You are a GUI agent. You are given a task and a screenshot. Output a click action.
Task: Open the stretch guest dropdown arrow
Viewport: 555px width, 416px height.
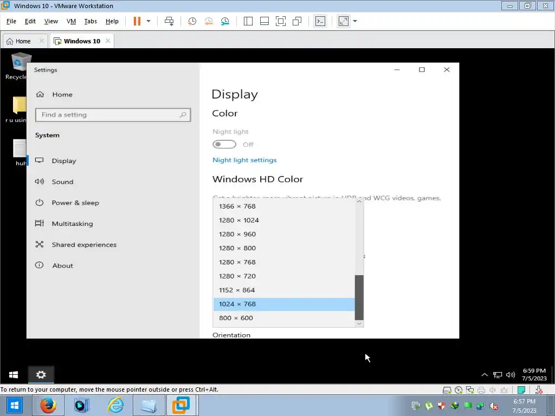tap(355, 21)
